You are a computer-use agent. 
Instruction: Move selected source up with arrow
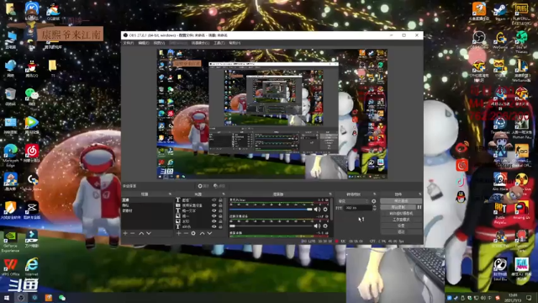point(202,233)
